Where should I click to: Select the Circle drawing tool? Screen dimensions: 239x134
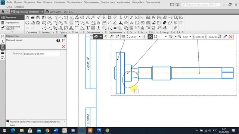point(49,17)
